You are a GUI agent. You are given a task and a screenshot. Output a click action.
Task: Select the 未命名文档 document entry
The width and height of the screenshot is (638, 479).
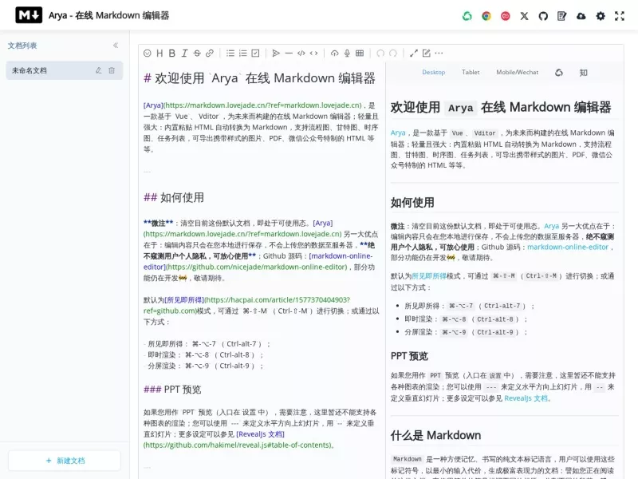(x=65, y=70)
